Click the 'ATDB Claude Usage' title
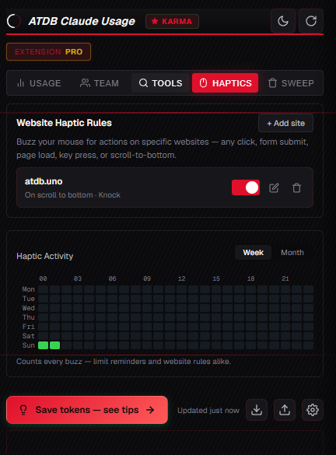The height and width of the screenshot is (455, 336). pyautogui.click(x=82, y=21)
